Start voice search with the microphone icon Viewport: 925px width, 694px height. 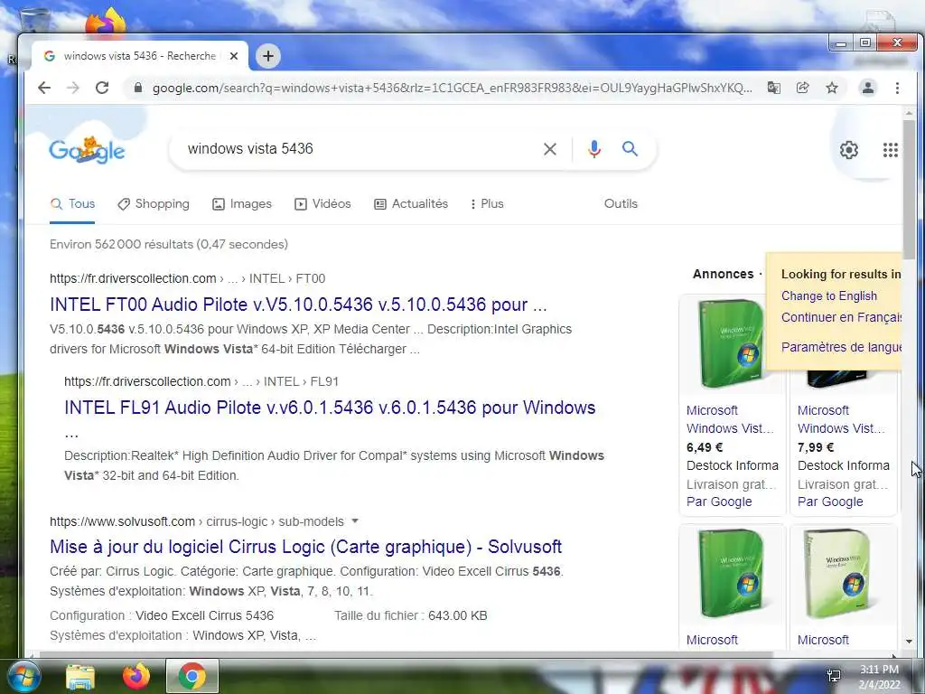594,149
